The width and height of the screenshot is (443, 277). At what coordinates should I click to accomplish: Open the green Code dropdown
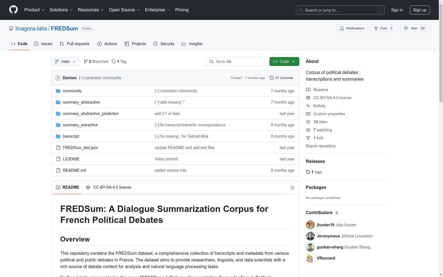[284, 61]
